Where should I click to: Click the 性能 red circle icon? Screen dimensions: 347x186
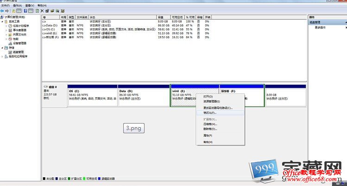10,39
